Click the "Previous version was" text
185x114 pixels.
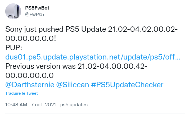[40, 66]
